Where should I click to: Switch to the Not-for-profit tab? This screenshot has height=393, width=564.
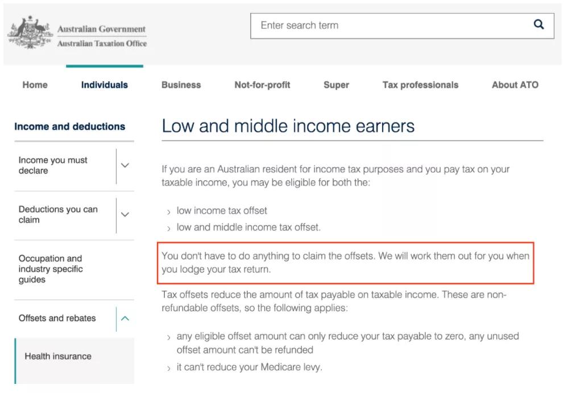262,85
